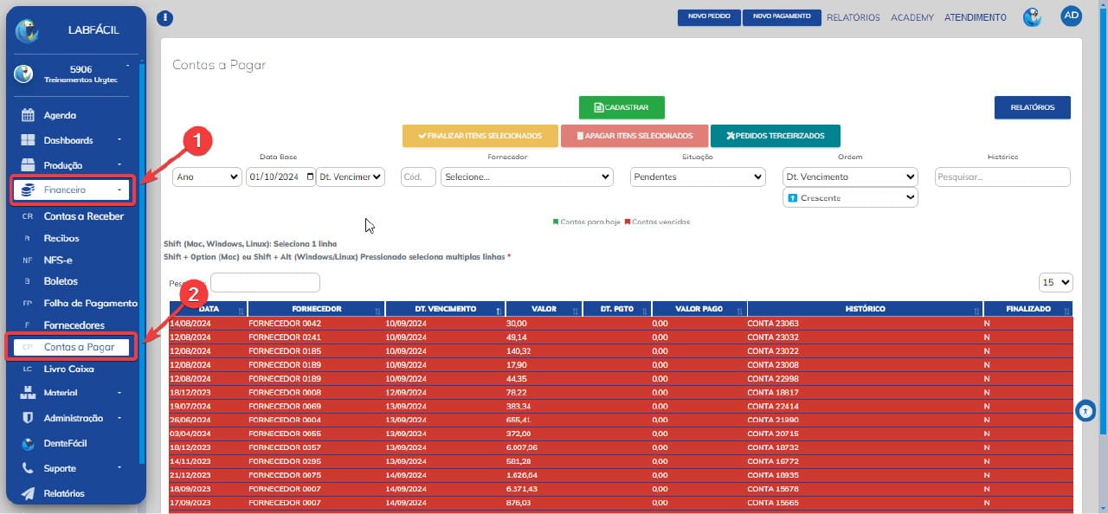Open the Crescente sort direction dropdown
Screen dimensions: 1108x514
(850, 198)
